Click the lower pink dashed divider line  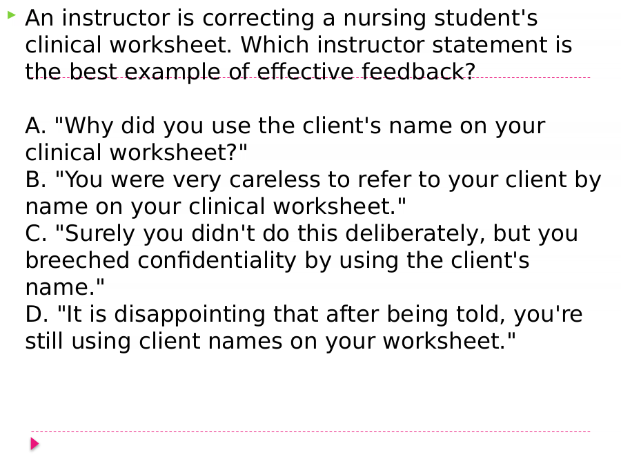coord(310,431)
